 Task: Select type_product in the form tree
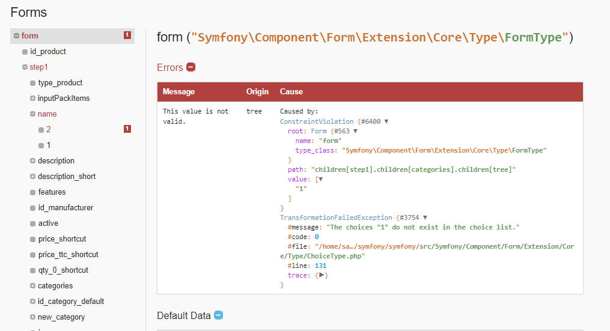60,82
